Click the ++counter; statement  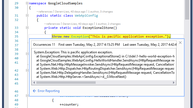69,104
